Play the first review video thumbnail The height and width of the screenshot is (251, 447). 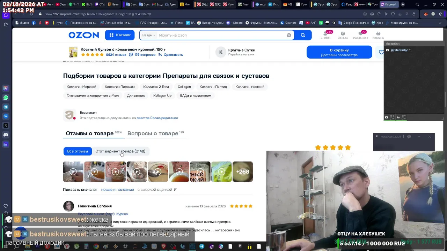(73, 172)
